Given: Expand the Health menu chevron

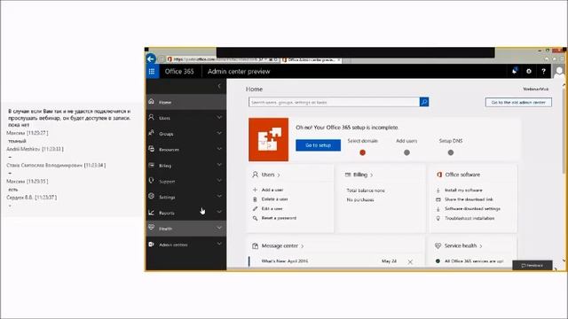Looking at the screenshot, I should 219,228.
